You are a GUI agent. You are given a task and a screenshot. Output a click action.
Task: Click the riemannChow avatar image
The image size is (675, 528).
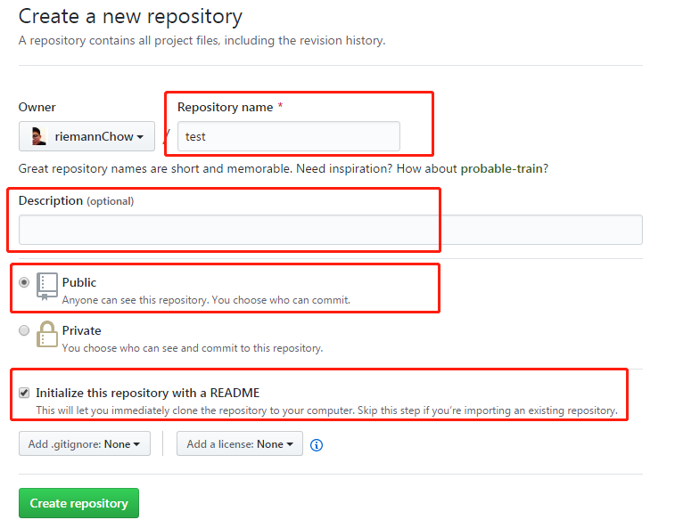[38, 136]
